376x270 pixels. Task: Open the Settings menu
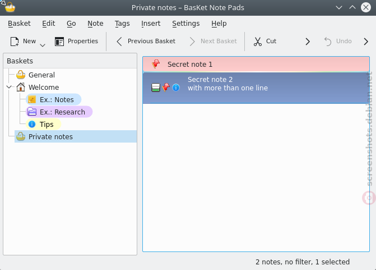point(186,24)
